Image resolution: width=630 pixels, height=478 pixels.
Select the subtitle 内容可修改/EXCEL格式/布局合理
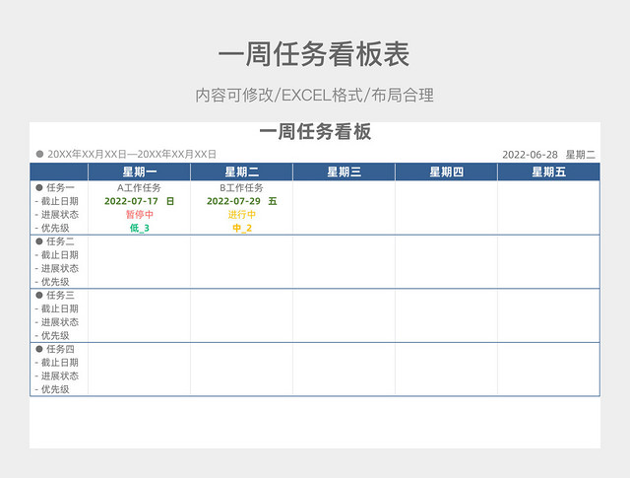click(x=315, y=96)
